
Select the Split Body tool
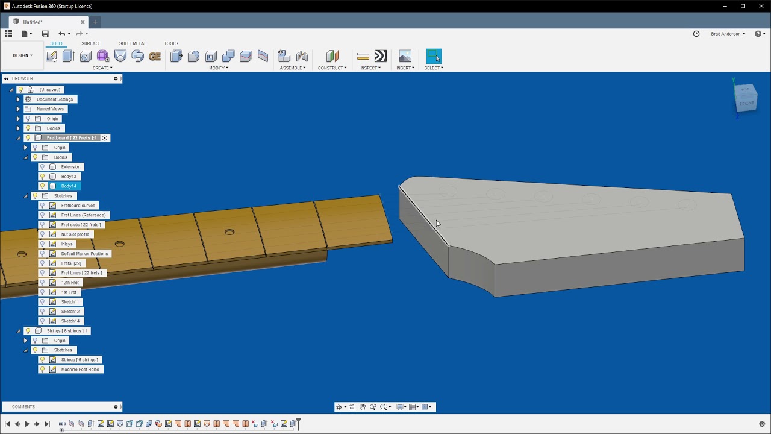coord(263,56)
